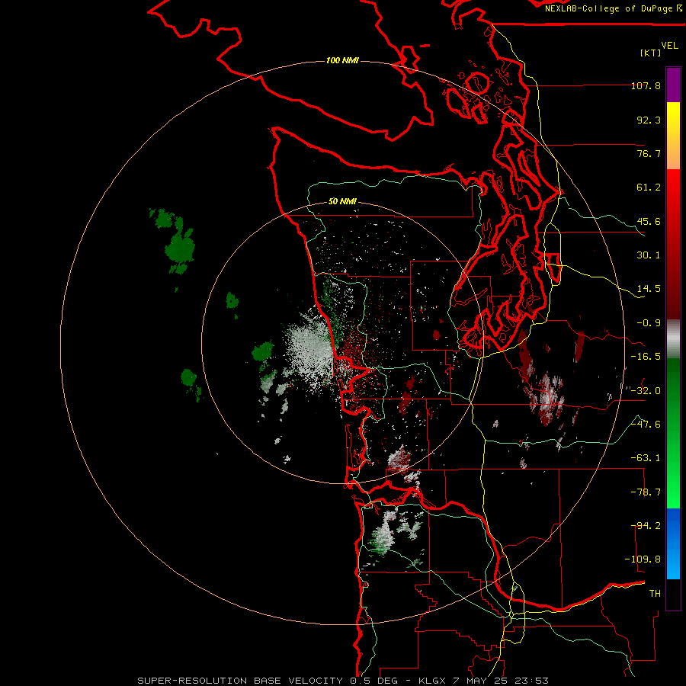The width and height of the screenshot is (686, 686).
Task: Select the 92.3 legend value
Action: 649,120
